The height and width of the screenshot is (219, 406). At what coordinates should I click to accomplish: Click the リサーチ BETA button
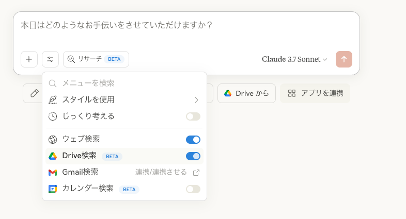pos(96,59)
